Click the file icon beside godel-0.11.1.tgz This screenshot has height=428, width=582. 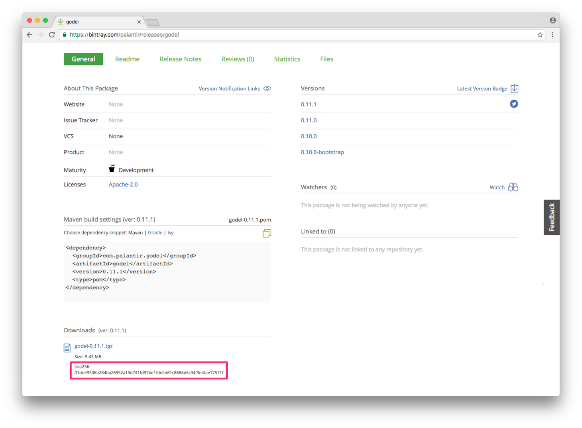(67, 348)
